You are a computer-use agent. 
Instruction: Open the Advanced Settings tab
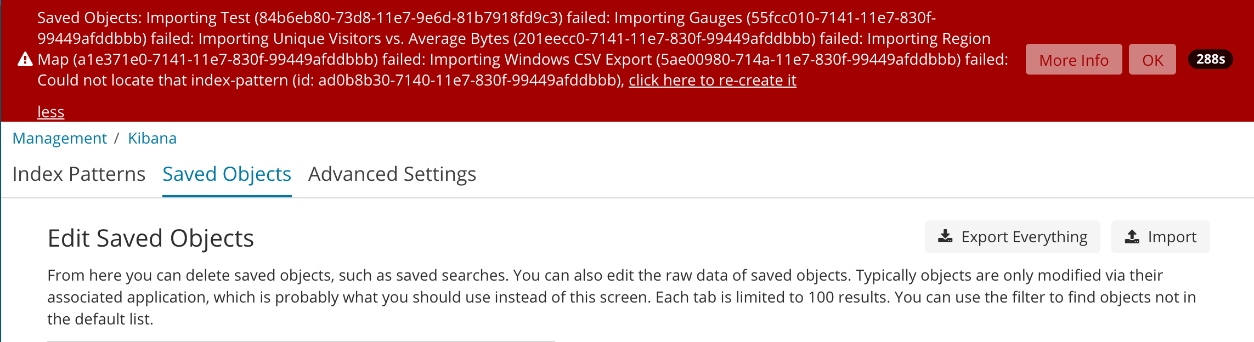click(392, 174)
